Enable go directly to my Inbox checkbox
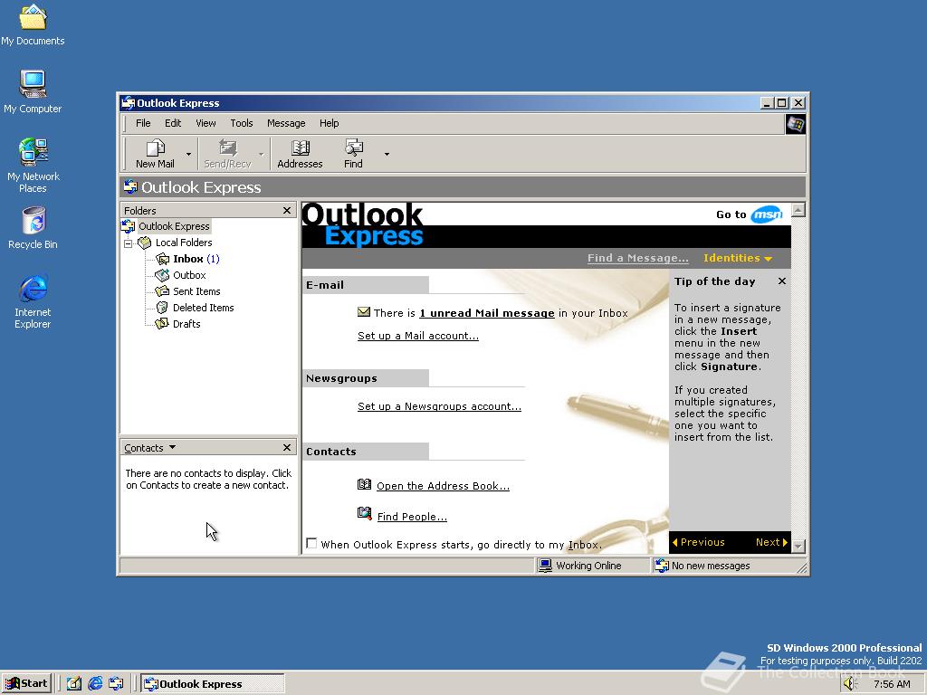The width and height of the screenshot is (927, 695). coord(311,543)
